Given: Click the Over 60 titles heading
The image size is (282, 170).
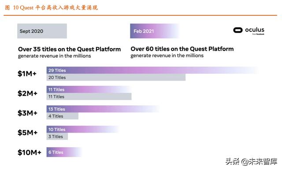Looking at the screenshot, I should point(182,49).
